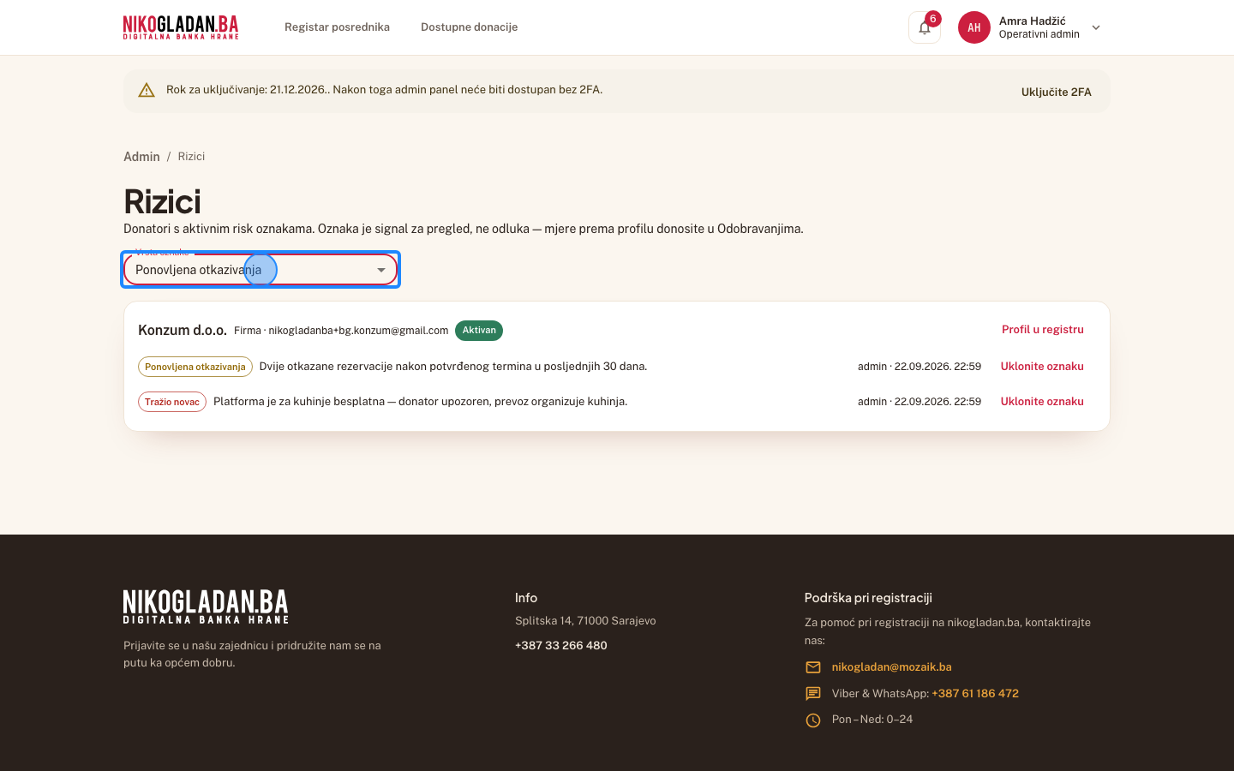Click the Ponovljena otkazivanja select field

(261, 270)
